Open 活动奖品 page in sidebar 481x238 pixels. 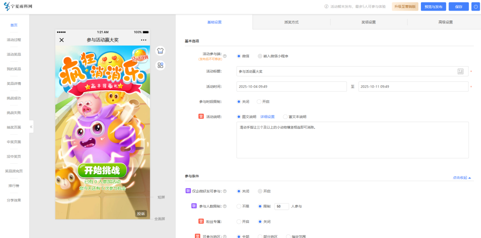point(14,55)
